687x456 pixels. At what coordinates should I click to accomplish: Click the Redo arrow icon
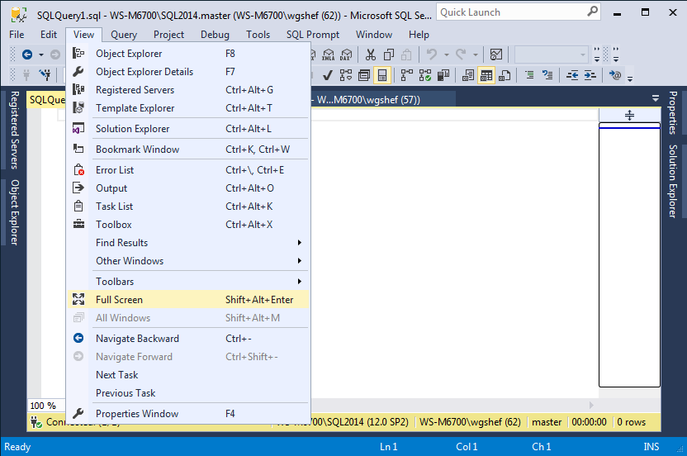click(461, 55)
